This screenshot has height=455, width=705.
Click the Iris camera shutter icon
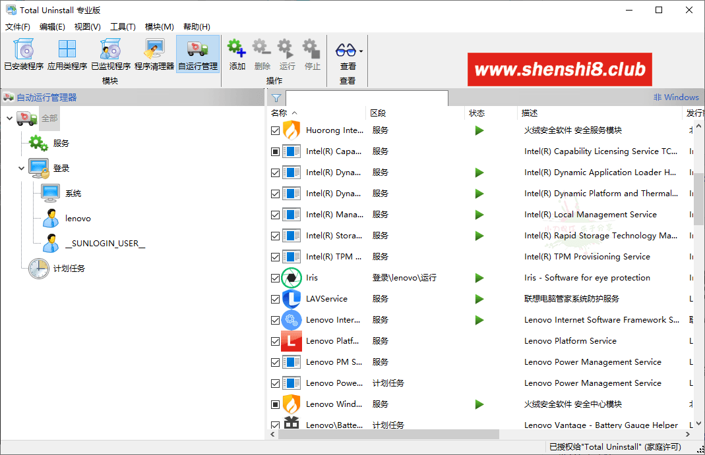(291, 278)
